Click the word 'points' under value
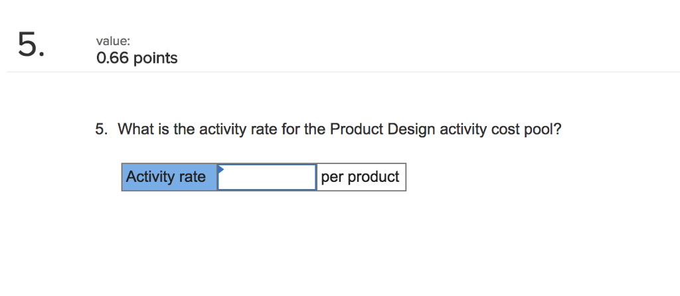This screenshot has height=296, width=680. click(156, 58)
